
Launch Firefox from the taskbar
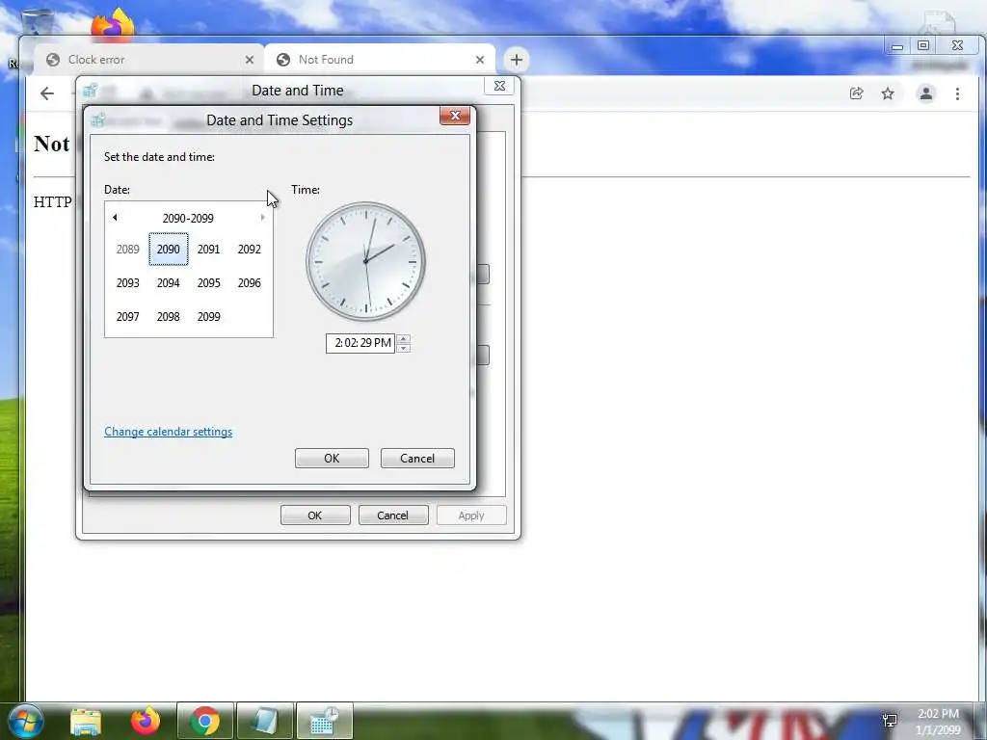(146, 721)
